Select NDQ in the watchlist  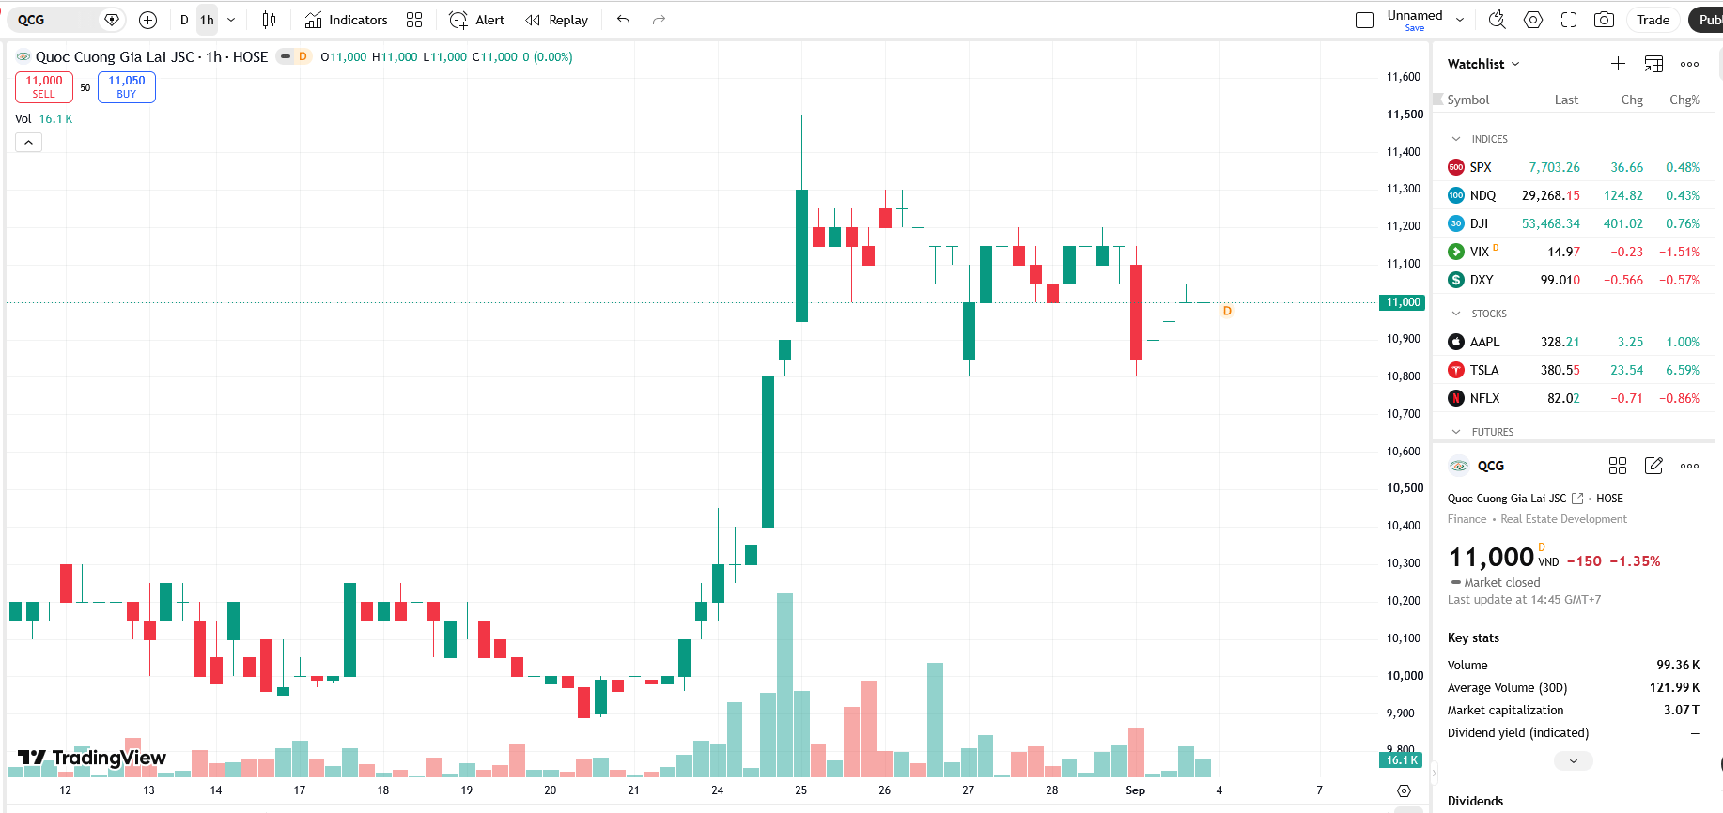[1574, 195]
